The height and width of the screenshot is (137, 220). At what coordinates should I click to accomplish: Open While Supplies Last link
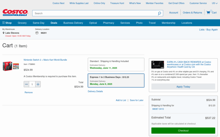[79, 3]
